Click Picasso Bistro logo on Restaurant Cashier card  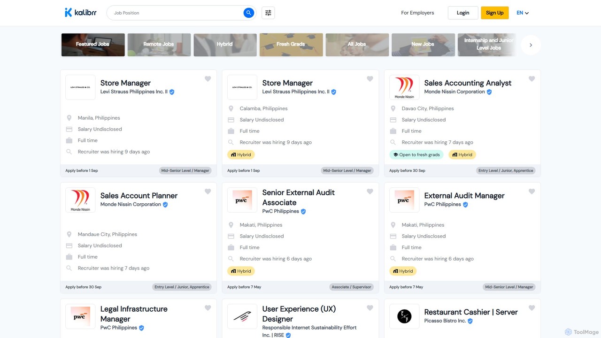[404, 316]
